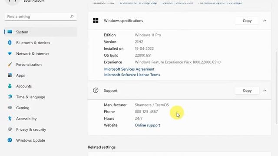
Task: Copy the Windows specifications details
Action: [x=247, y=21]
